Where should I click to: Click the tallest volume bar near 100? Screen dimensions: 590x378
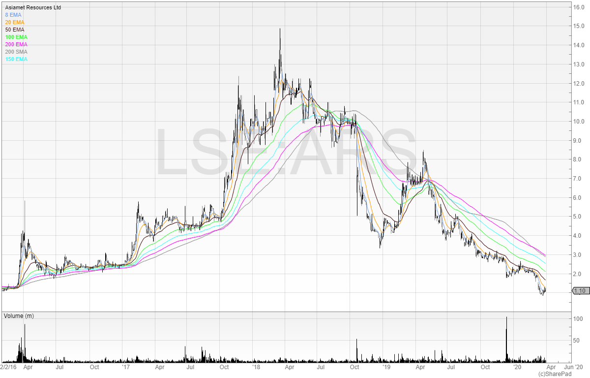click(x=506, y=340)
